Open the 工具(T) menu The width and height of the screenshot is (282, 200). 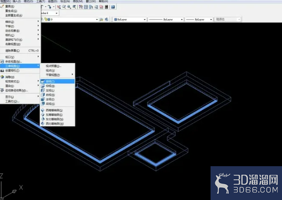[x=40, y=1]
